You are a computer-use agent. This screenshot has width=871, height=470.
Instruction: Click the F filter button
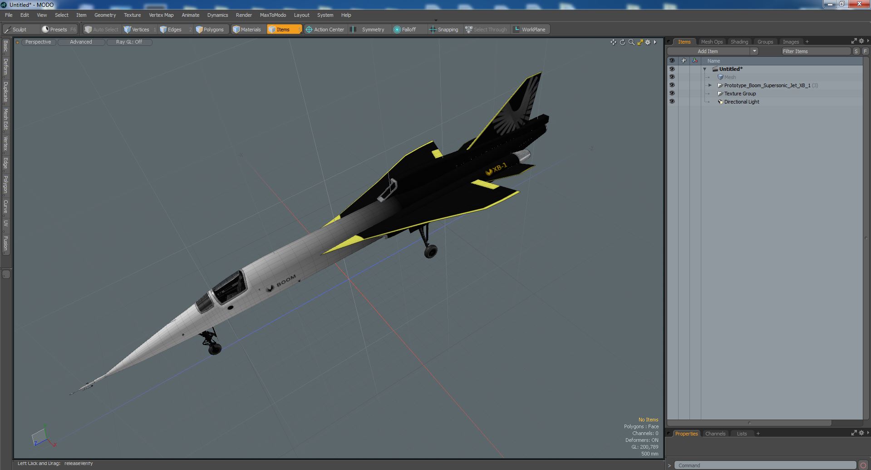click(865, 51)
